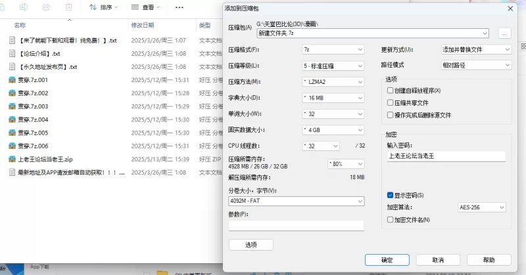Screen dimensions: 526x275
Task: Click date 2025/5/13/周二 15:39
Action: pos(160,159)
